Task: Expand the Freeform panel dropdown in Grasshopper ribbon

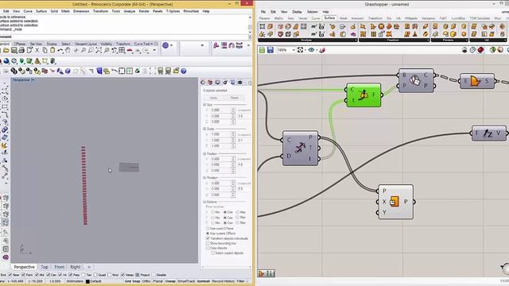Action: click(428, 41)
